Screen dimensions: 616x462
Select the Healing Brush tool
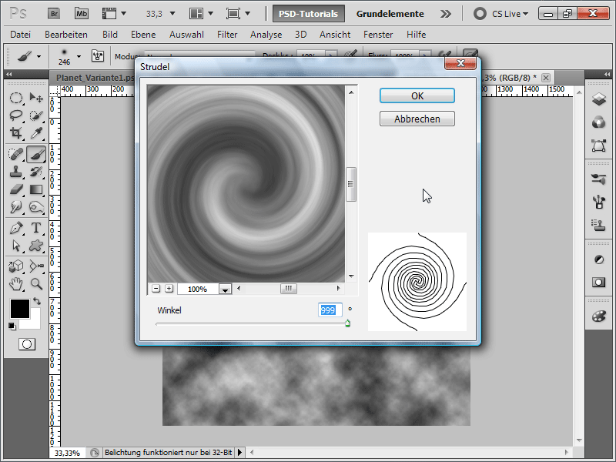pos(15,155)
